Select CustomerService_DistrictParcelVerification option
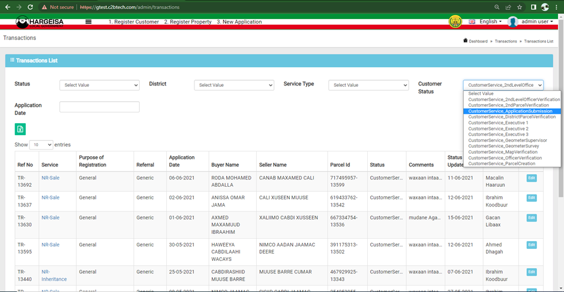Screen dimensions: 564x292 point(512,117)
